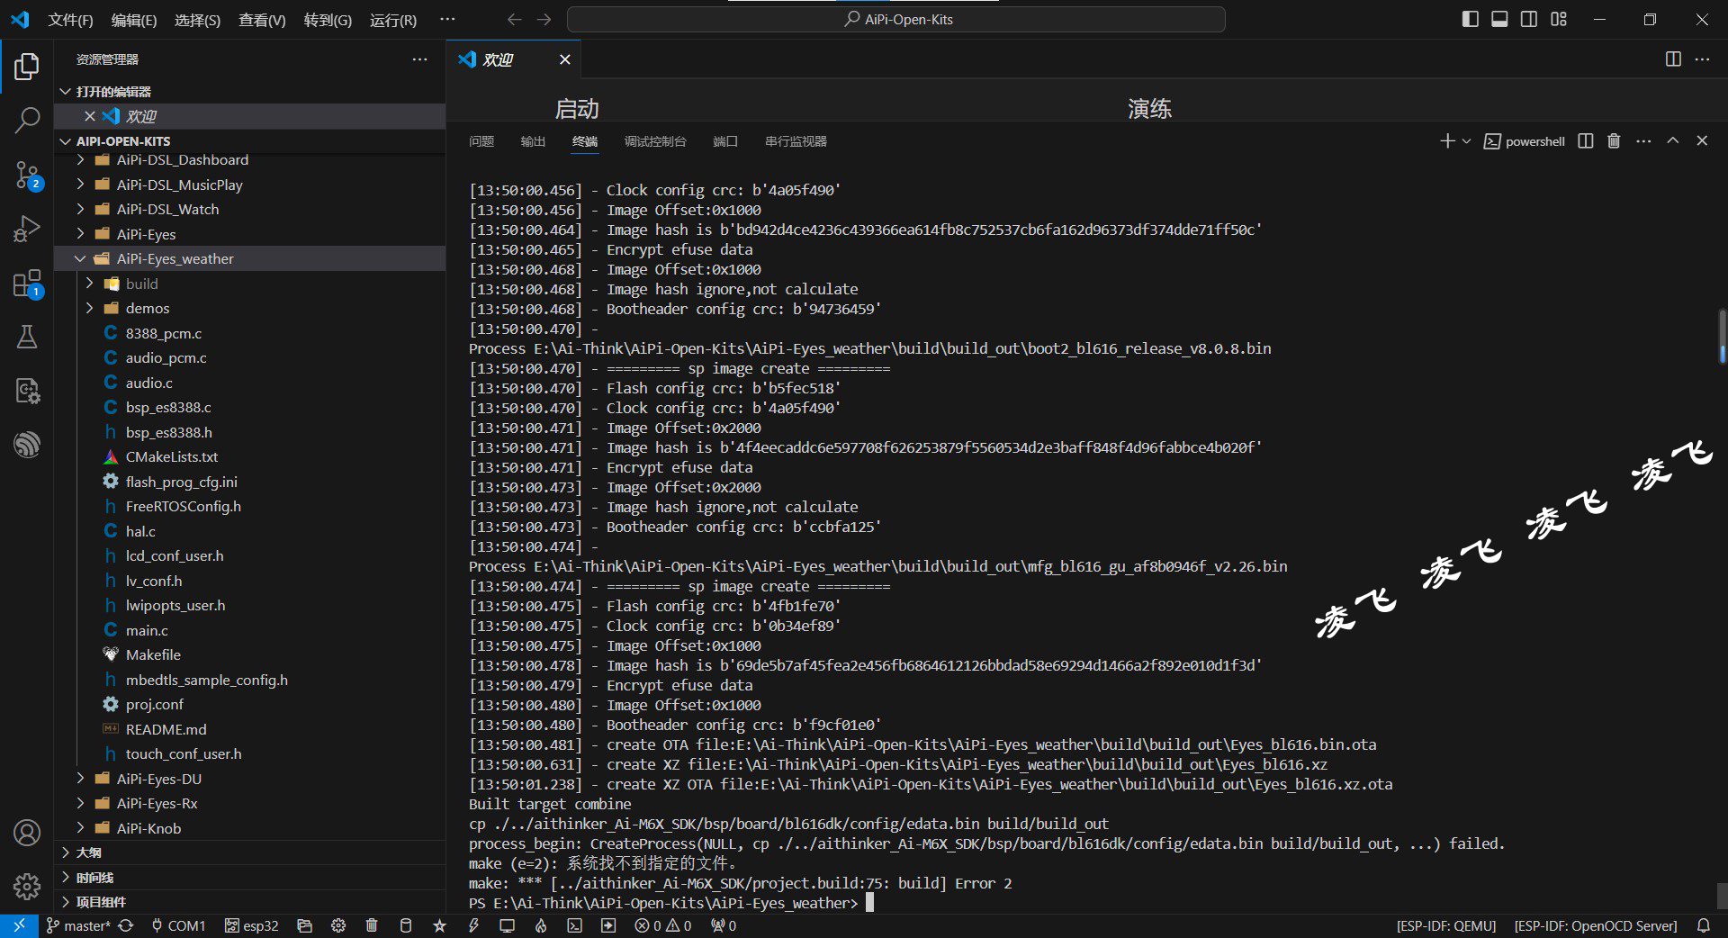This screenshot has width=1728, height=938.
Task: Switch to the 串行监视器 panel tab
Action: point(796,141)
